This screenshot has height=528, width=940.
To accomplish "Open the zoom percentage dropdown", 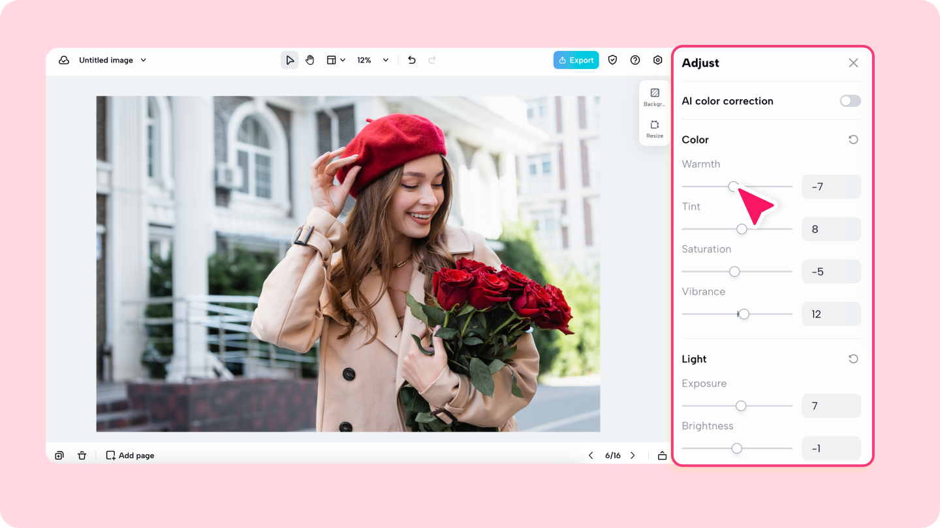I will tap(371, 59).
